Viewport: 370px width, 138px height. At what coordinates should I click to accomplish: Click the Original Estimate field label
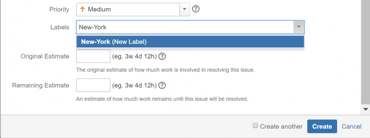pyautogui.click(x=45, y=56)
